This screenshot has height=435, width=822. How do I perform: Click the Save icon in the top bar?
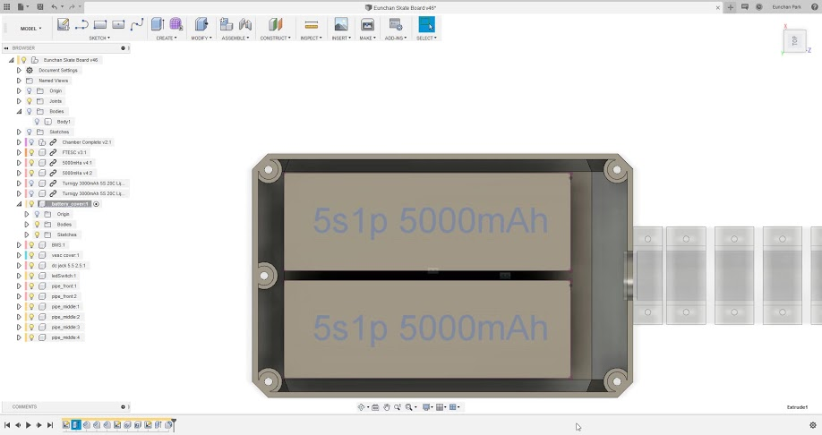click(x=40, y=7)
